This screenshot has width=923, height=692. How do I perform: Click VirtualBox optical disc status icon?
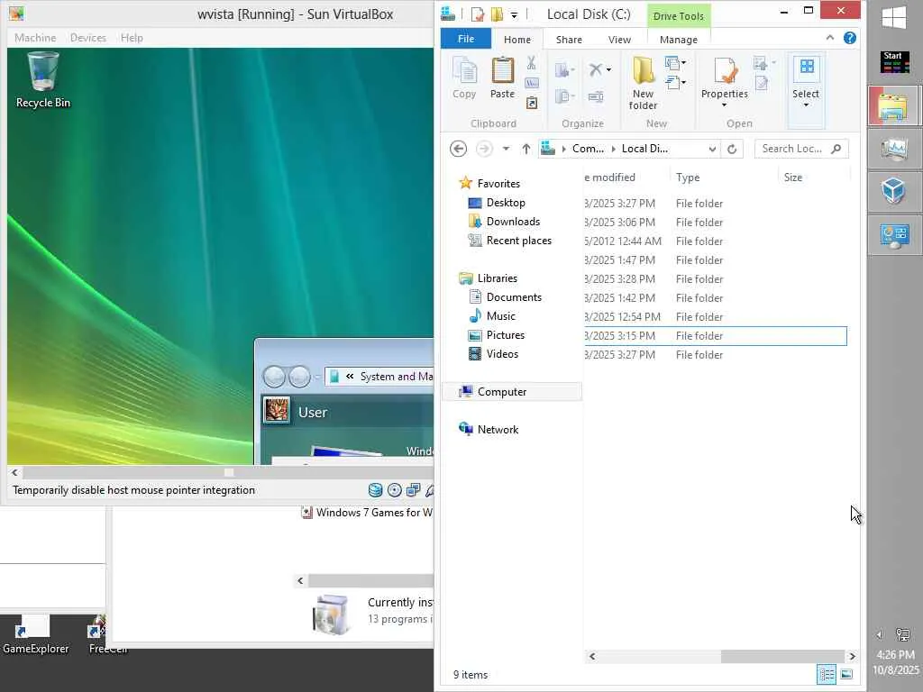click(x=395, y=490)
